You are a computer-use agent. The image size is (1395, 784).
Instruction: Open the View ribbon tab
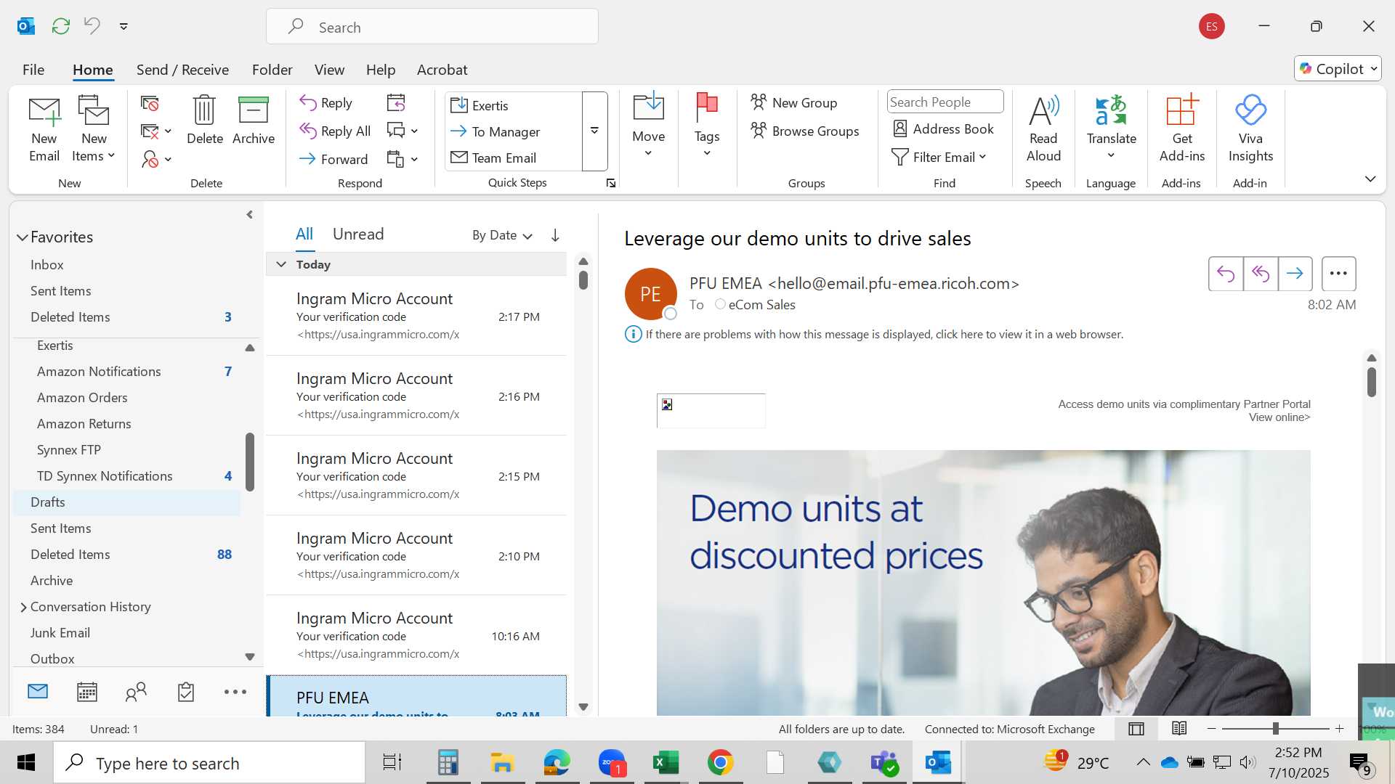click(329, 70)
